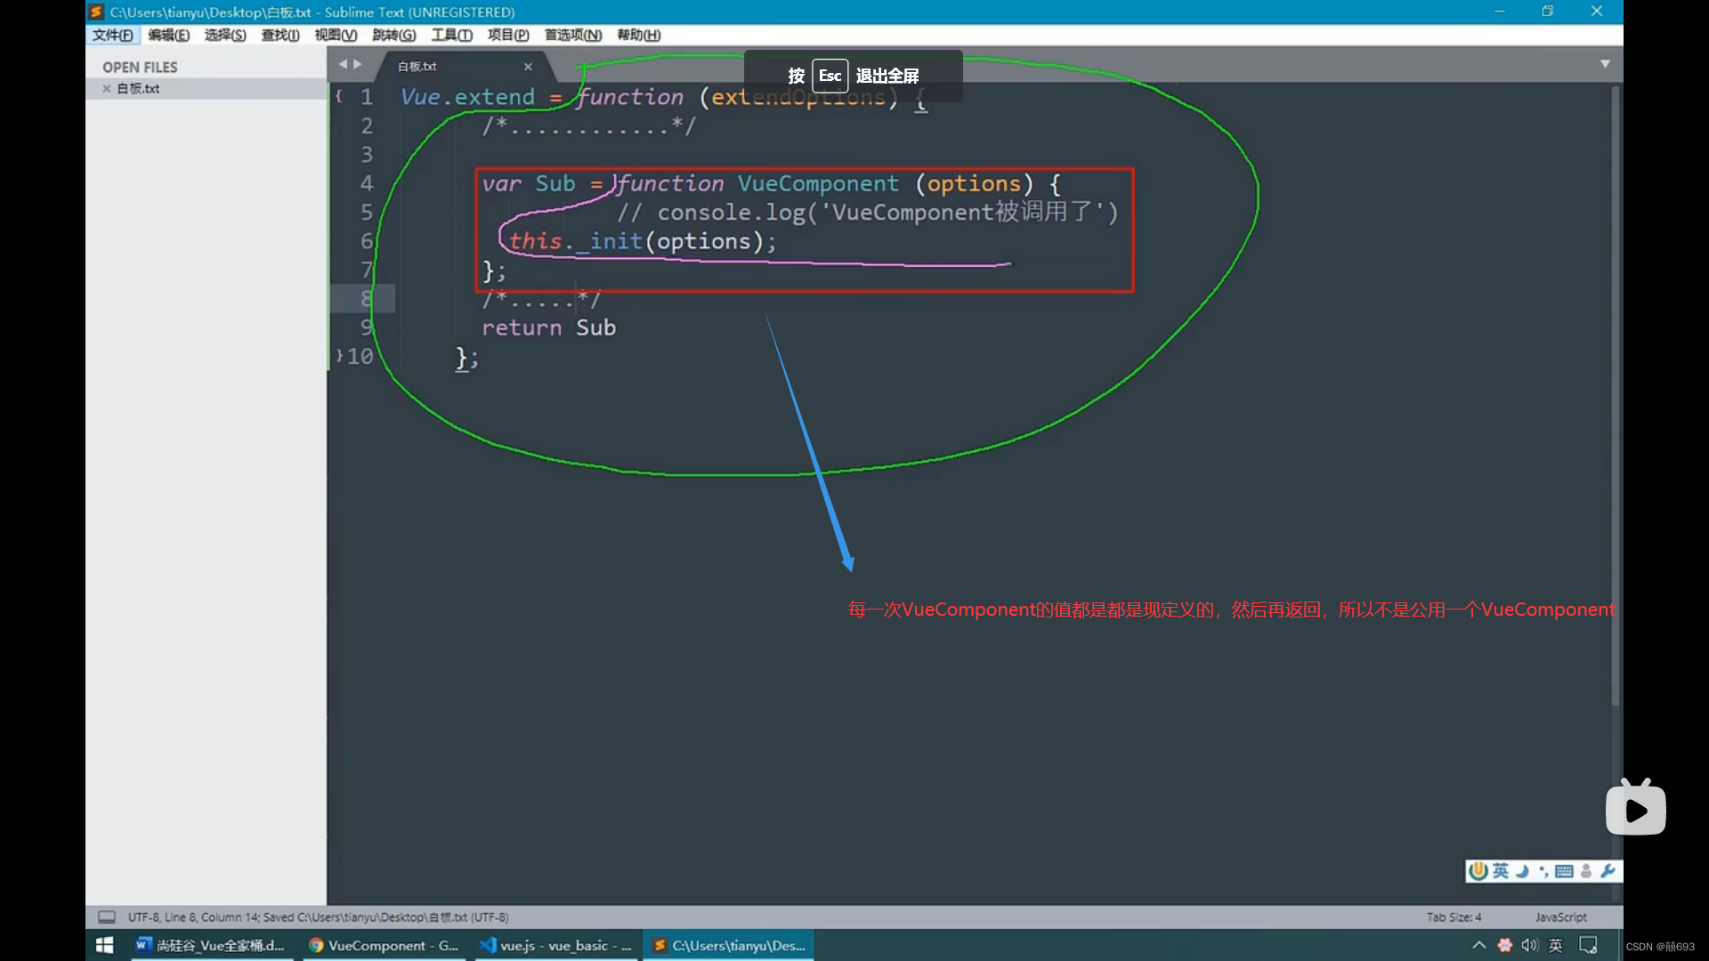Click the volume speaker tray icon
Screen dimensions: 1709x961
tap(1529, 945)
